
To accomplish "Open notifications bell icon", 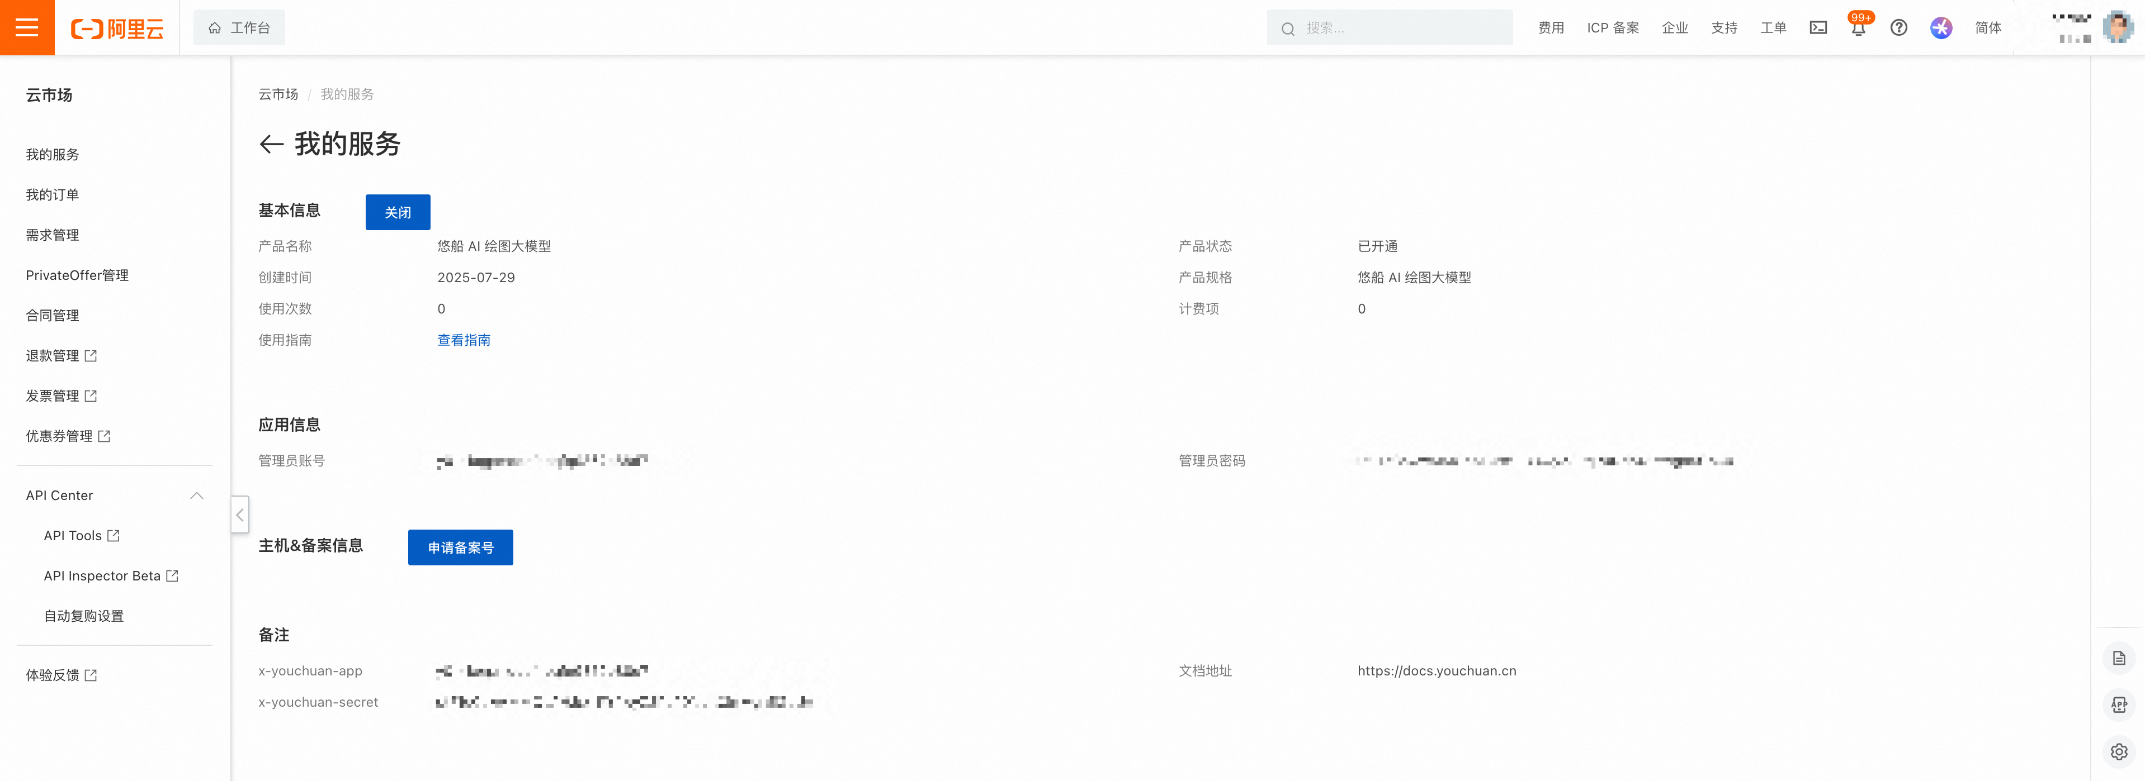I will click(x=1859, y=27).
